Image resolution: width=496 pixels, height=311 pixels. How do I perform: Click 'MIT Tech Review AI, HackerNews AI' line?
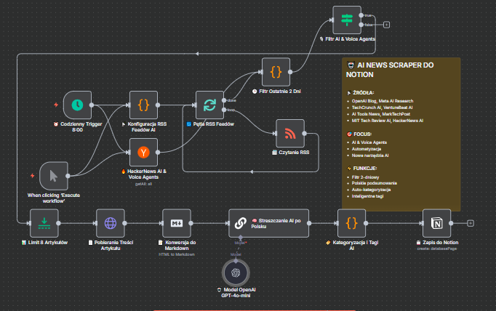[388, 121]
